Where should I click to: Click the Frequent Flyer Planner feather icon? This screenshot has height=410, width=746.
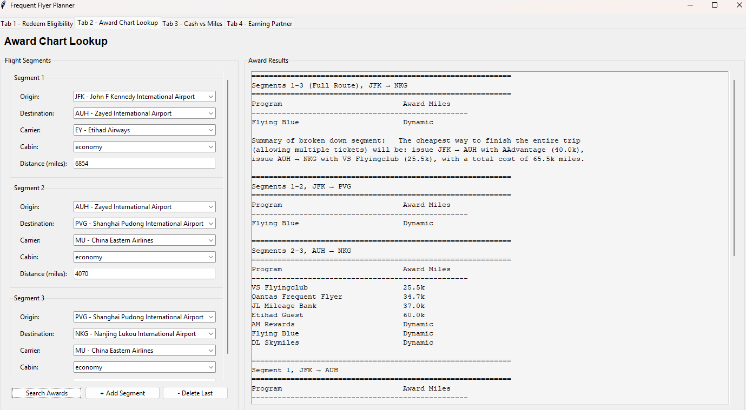coord(4,5)
